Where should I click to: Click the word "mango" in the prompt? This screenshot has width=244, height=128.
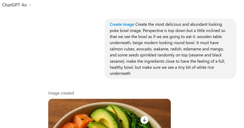(217, 49)
